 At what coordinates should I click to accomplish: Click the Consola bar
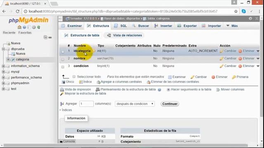(67, 141)
